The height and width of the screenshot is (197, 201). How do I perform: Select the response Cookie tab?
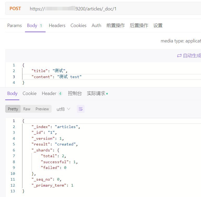29,93
